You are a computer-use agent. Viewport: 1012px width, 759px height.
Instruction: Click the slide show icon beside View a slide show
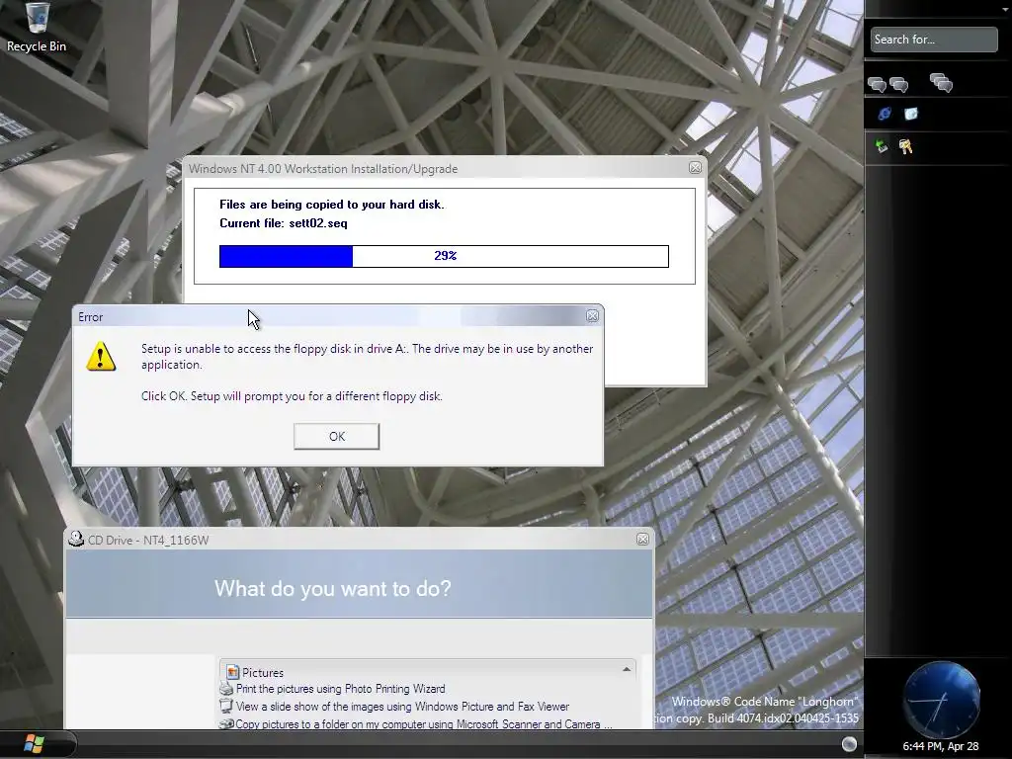pyautogui.click(x=226, y=706)
